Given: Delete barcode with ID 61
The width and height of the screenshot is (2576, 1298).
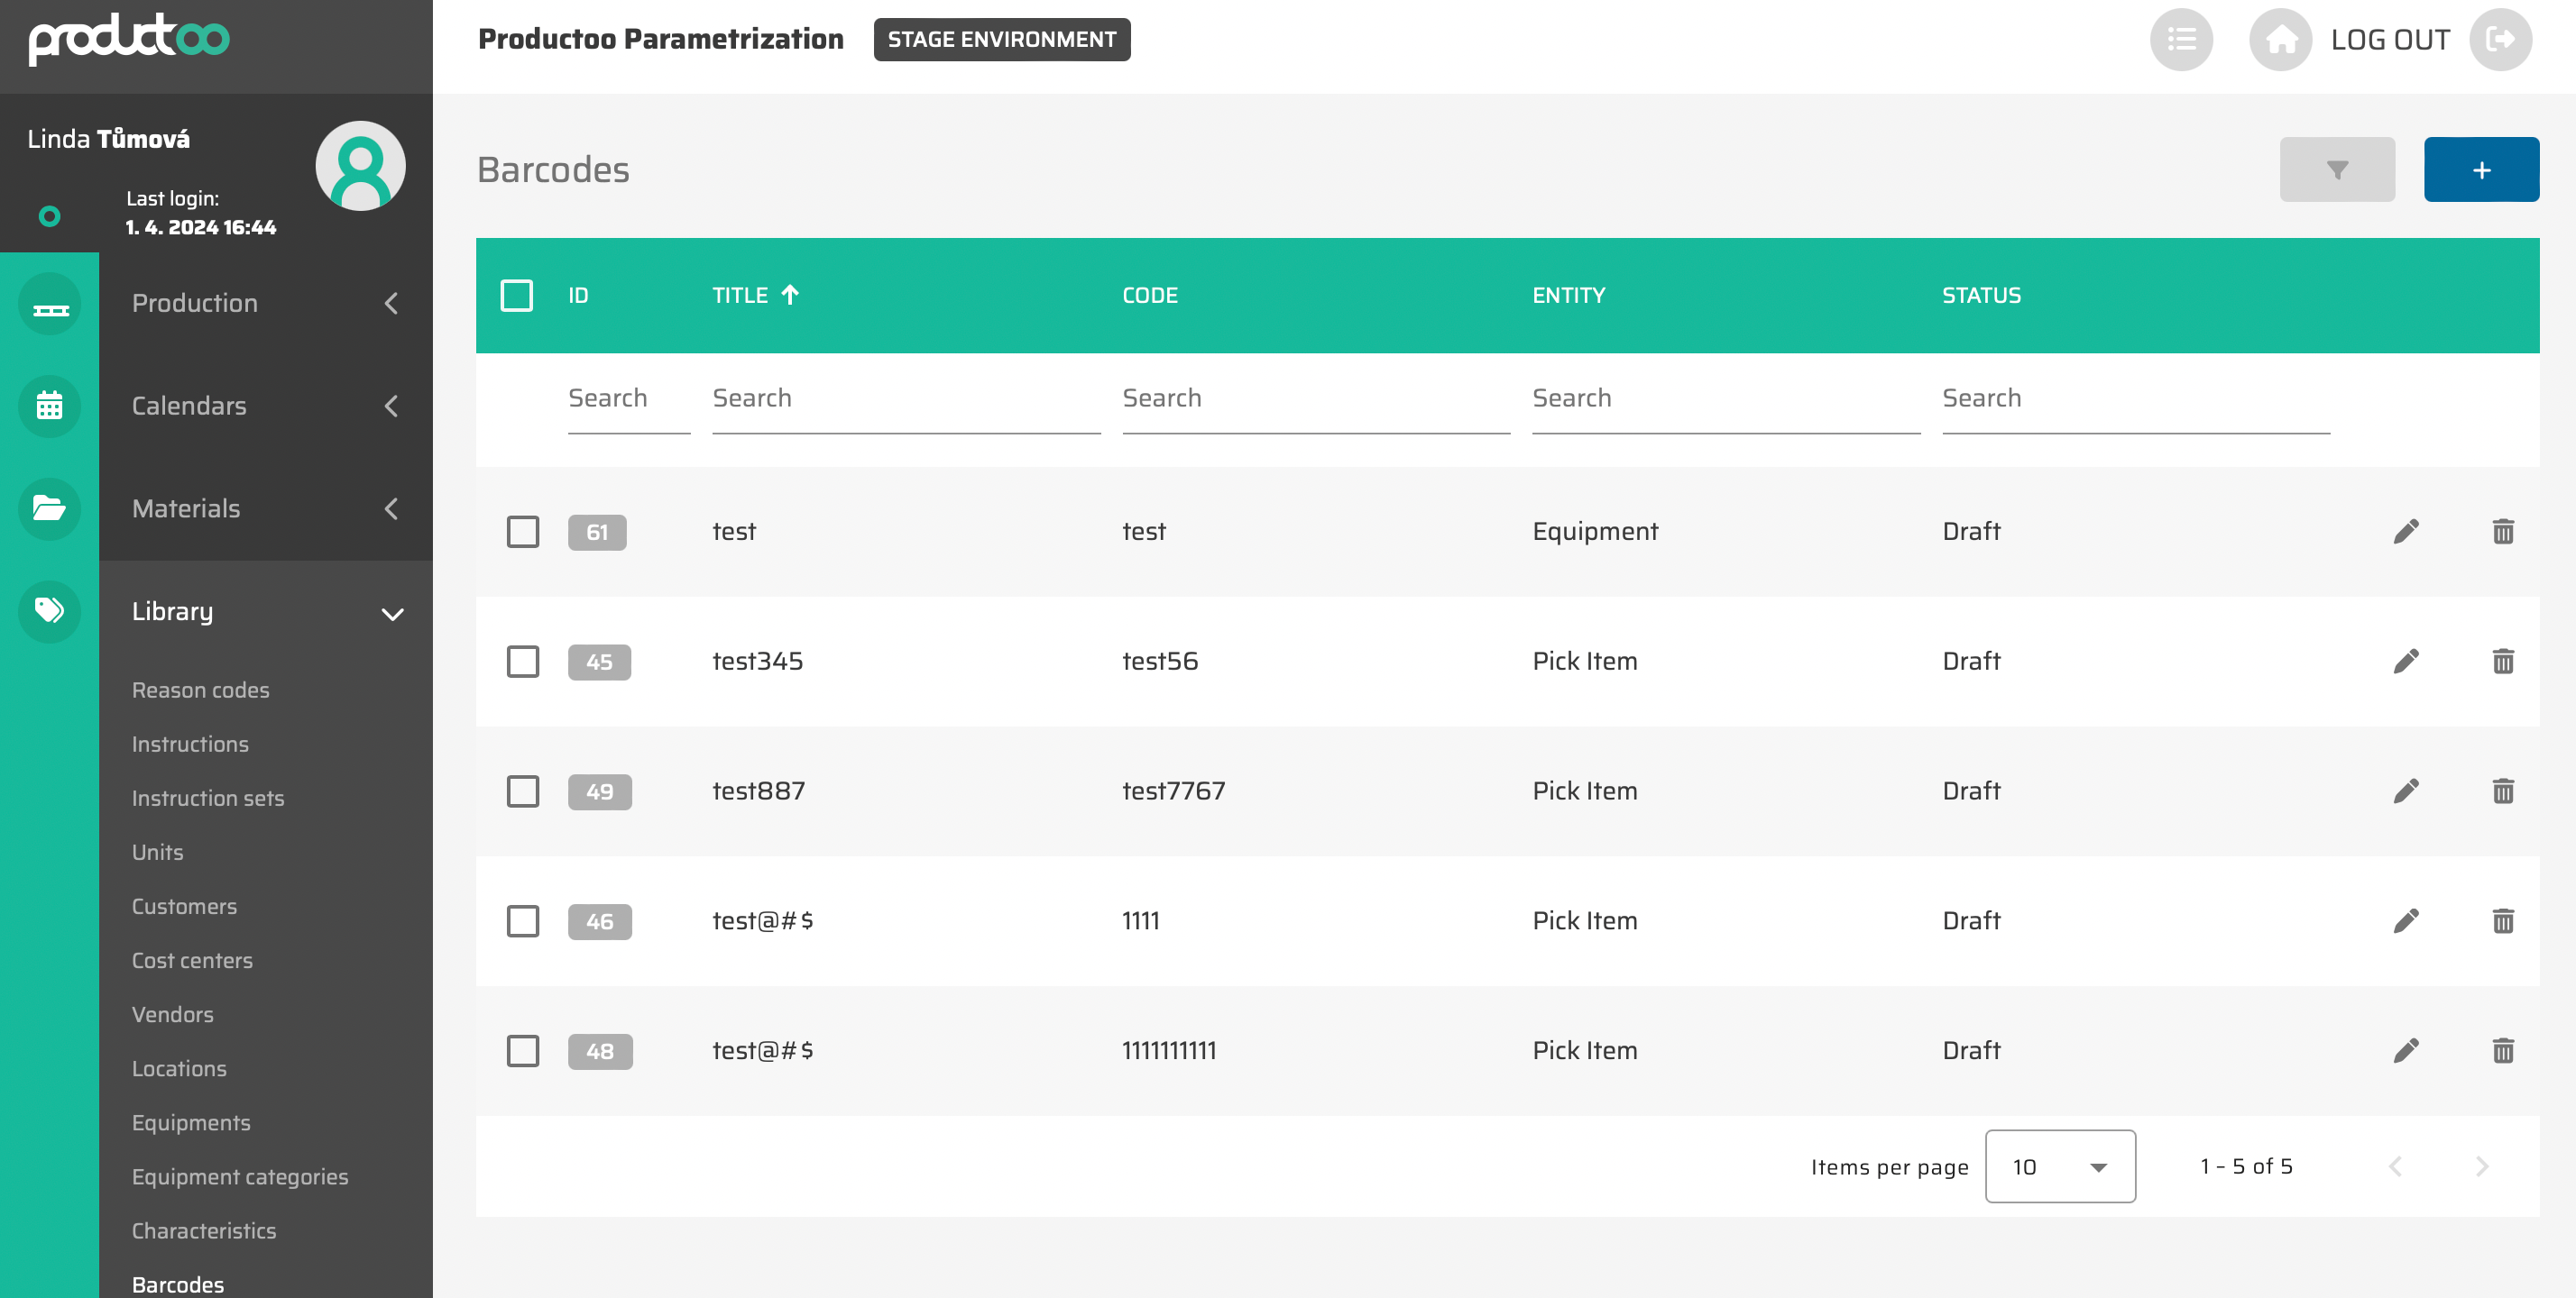Looking at the screenshot, I should point(2502,532).
